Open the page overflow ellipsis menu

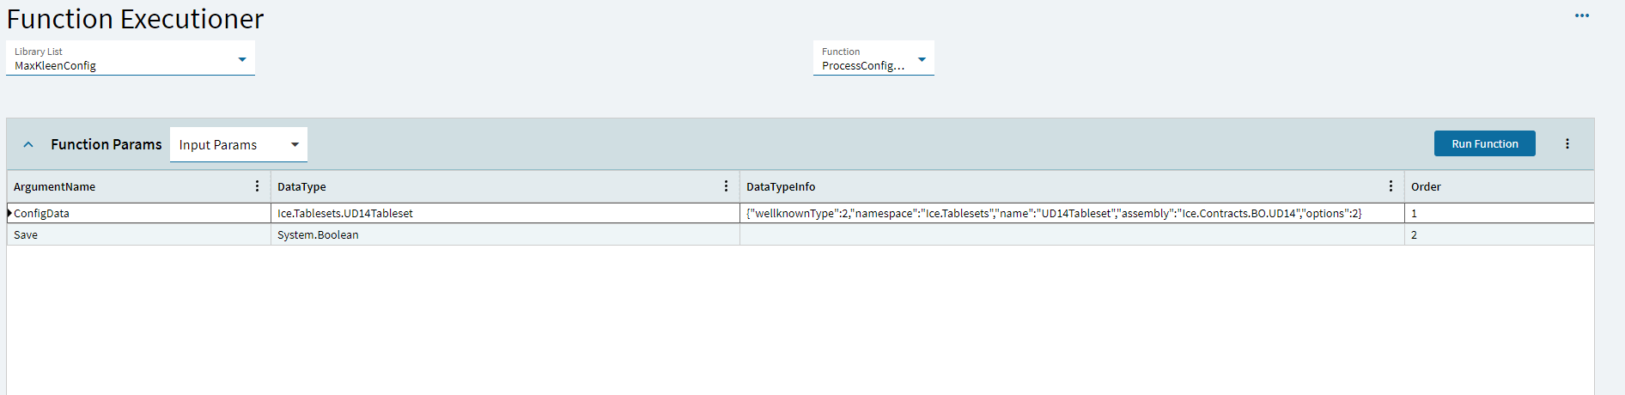point(1581,15)
